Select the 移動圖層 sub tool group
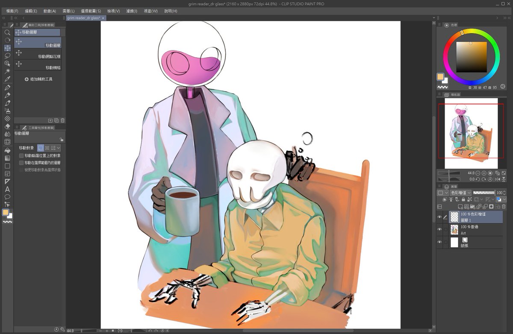 point(37,32)
